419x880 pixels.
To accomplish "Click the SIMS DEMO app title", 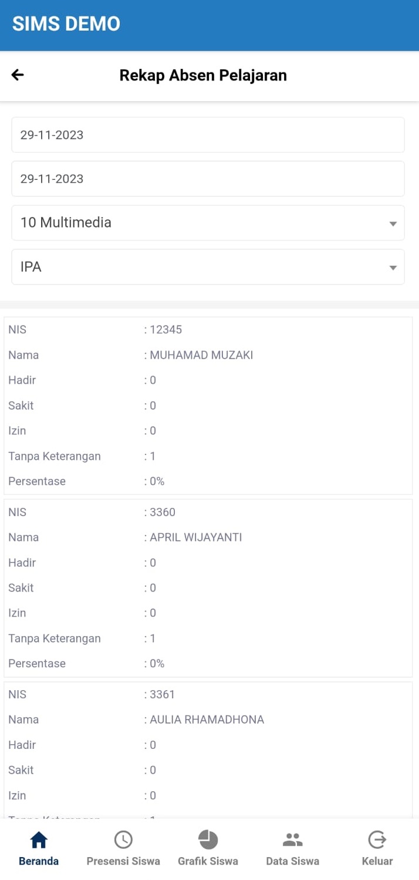I will coord(66,24).
